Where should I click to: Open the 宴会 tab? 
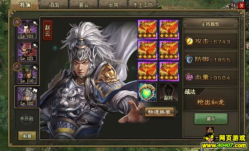[x=84, y=5]
